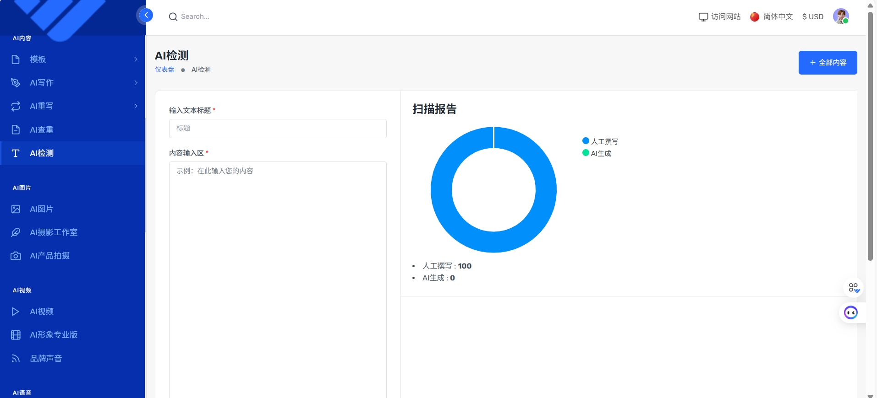Open AI产品拍摄 camera icon item
Screen dimensions: 877x398
[x=16, y=256]
